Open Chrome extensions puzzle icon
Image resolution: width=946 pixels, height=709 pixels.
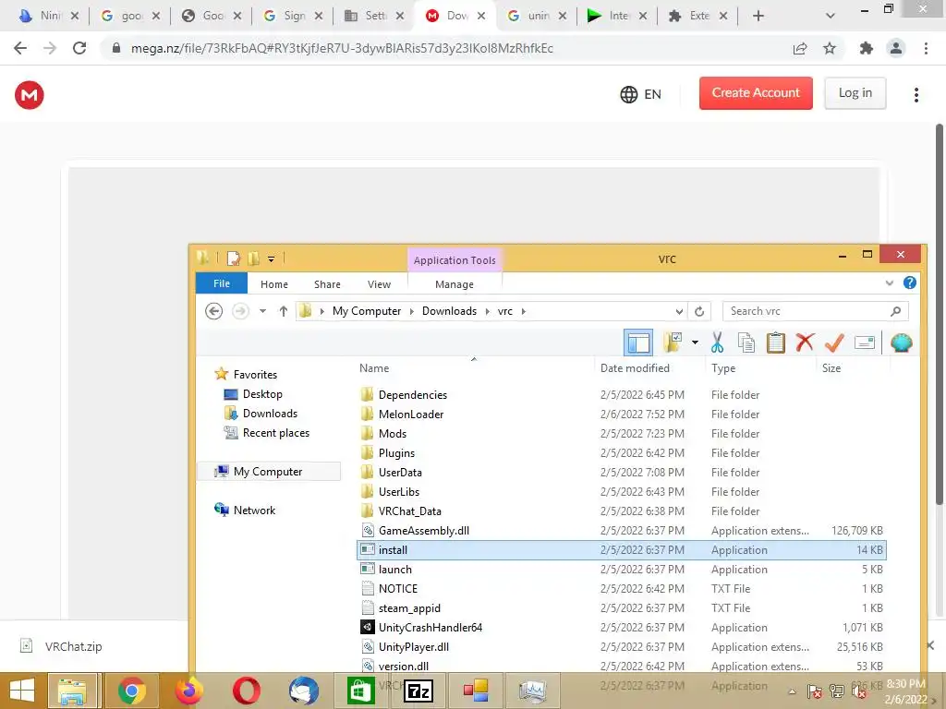pos(866,48)
